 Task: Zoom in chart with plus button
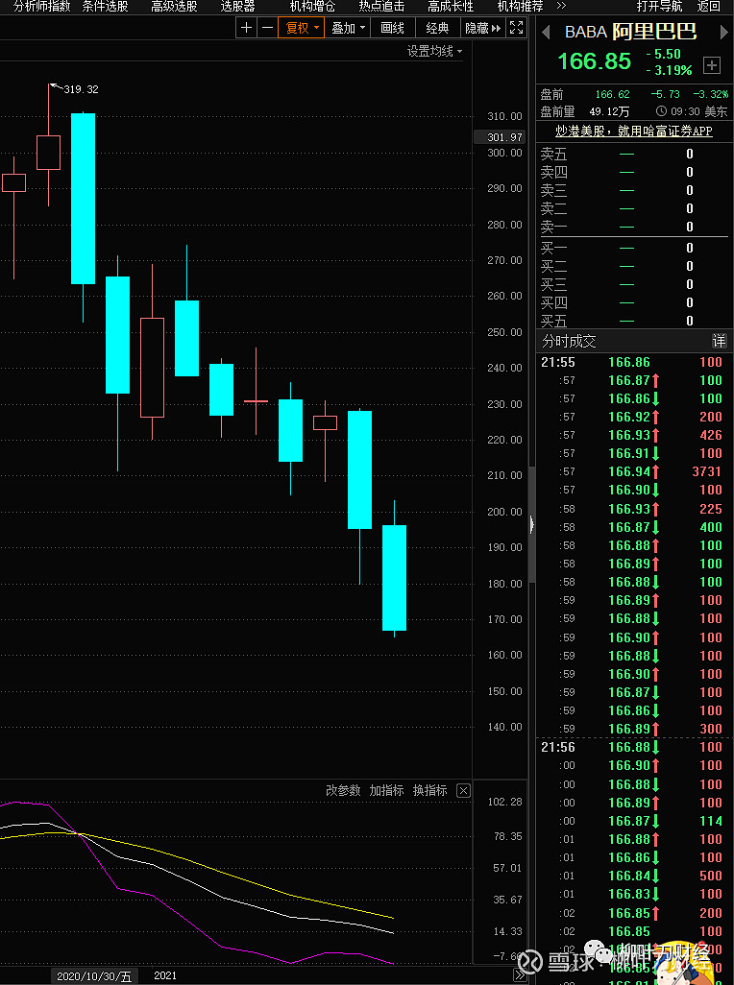click(246, 28)
